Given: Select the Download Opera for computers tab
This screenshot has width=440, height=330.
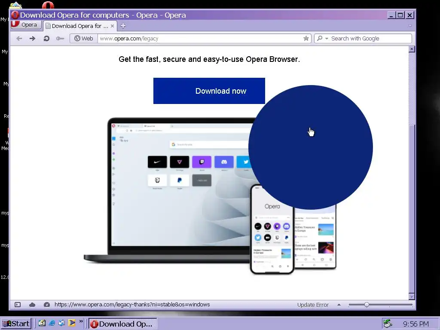Looking at the screenshot, I should click(x=79, y=26).
